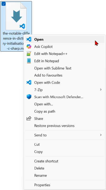Select Copy from the menu
The width and height of the screenshot is (106, 190).
coord(65,151)
